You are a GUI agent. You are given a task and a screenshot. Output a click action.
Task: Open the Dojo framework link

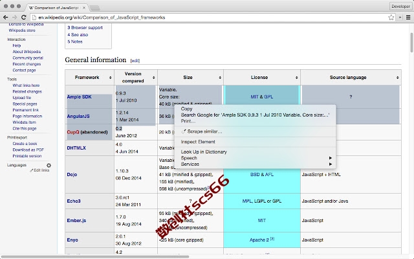[72, 174]
